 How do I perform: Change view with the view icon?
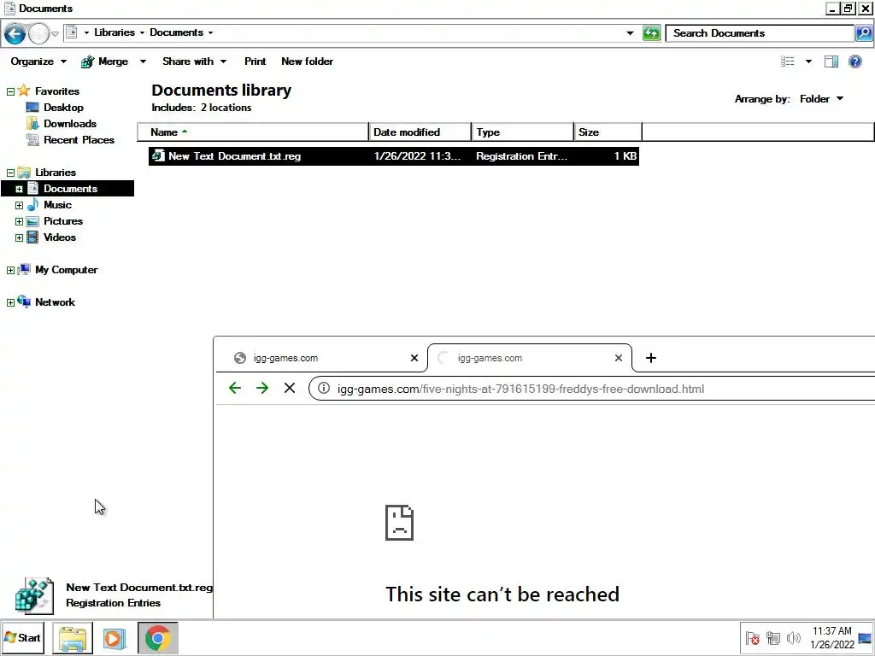point(787,61)
